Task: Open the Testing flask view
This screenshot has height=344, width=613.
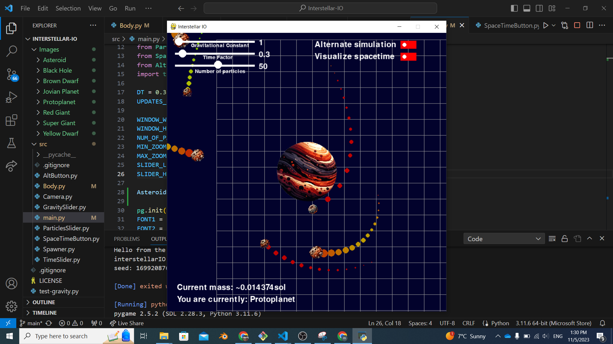Action: [x=11, y=143]
